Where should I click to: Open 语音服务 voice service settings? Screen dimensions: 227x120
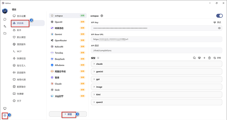28,72
